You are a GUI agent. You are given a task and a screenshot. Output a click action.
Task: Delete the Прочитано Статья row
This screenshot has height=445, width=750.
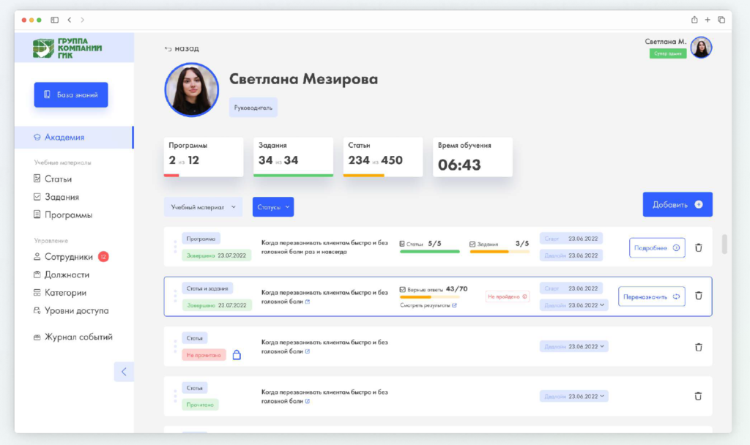coord(698,396)
